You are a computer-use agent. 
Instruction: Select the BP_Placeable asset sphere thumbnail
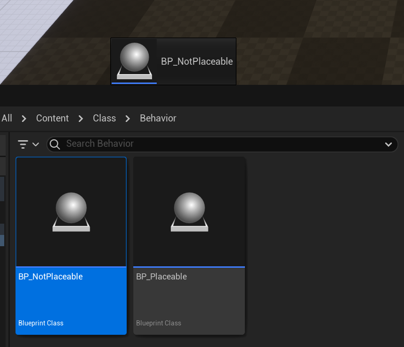(x=189, y=212)
